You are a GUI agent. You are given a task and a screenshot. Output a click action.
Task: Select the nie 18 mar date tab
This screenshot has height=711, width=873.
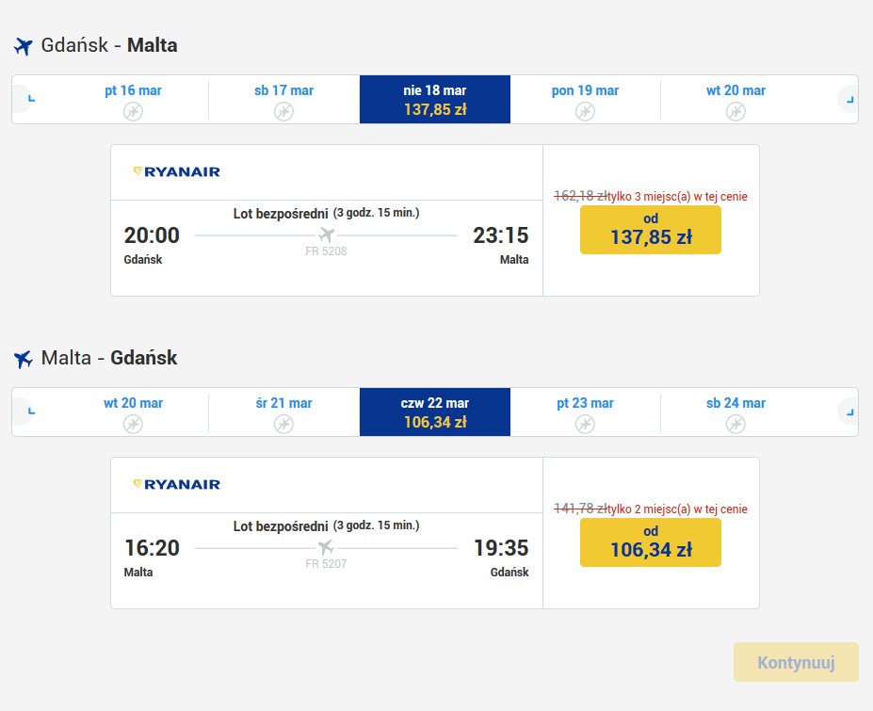435,99
